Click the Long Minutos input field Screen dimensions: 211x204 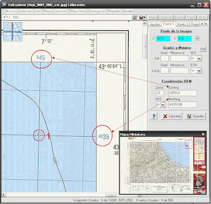[179, 70]
